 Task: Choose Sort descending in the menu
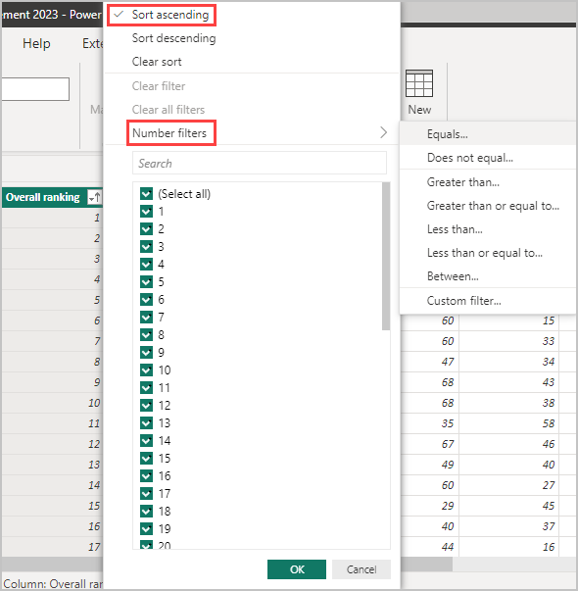pyautogui.click(x=173, y=38)
